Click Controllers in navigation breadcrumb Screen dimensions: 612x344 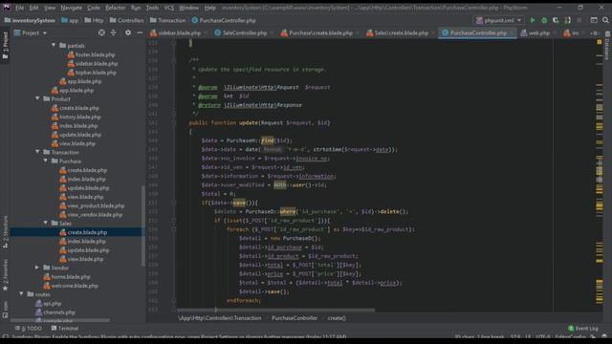pyautogui.click(x=127, y=20)
